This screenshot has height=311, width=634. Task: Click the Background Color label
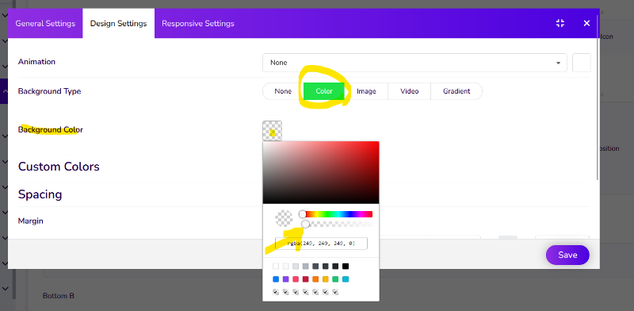(51, 129)
